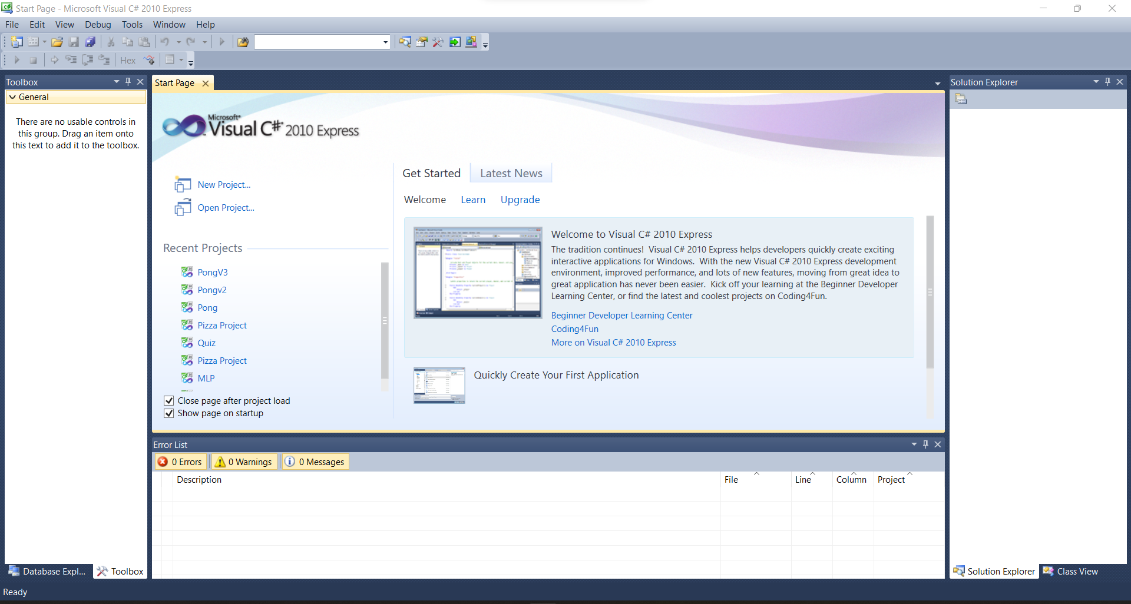Viewport: 1131px width, 604px height.
Task: Open the Toolbox panel window position dropdown
Action: click(x=117, y=82)
